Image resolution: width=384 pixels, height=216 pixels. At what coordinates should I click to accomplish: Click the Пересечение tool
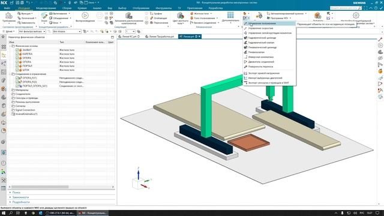(159, 23)
